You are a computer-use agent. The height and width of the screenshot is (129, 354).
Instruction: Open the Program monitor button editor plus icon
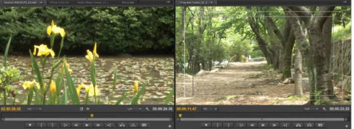click(x=347, y=126)
